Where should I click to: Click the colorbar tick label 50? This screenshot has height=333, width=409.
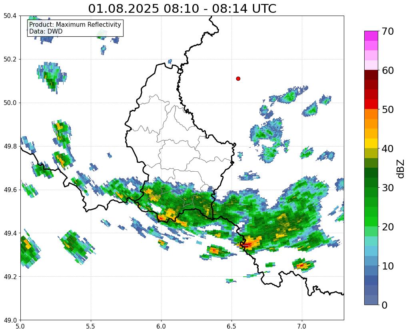tap(388, 109)
